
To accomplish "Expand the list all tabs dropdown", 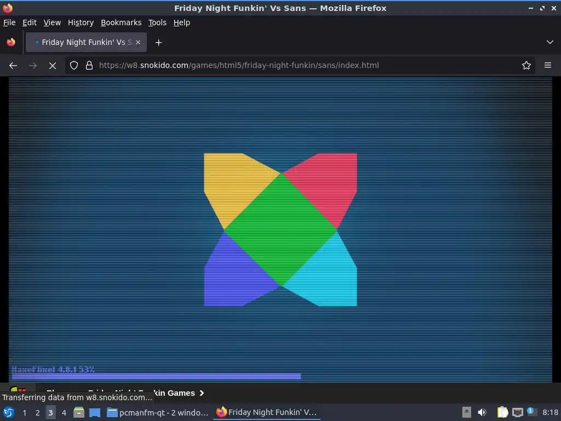I will tap(550, 42).
